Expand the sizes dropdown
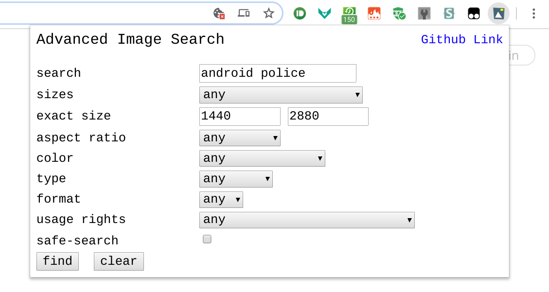549x292 pixels. [281, 95]
